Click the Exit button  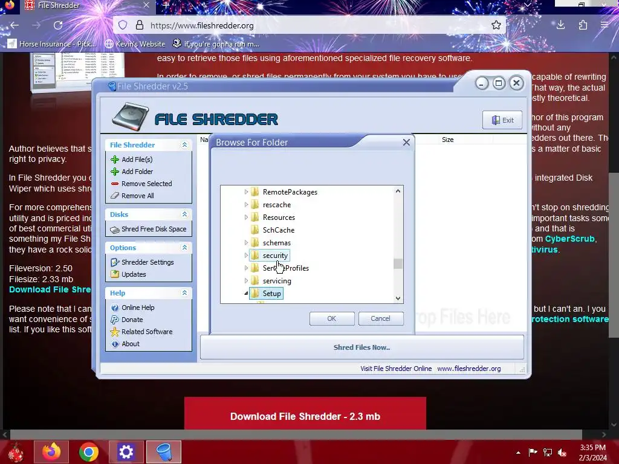[x=502, y=120]
